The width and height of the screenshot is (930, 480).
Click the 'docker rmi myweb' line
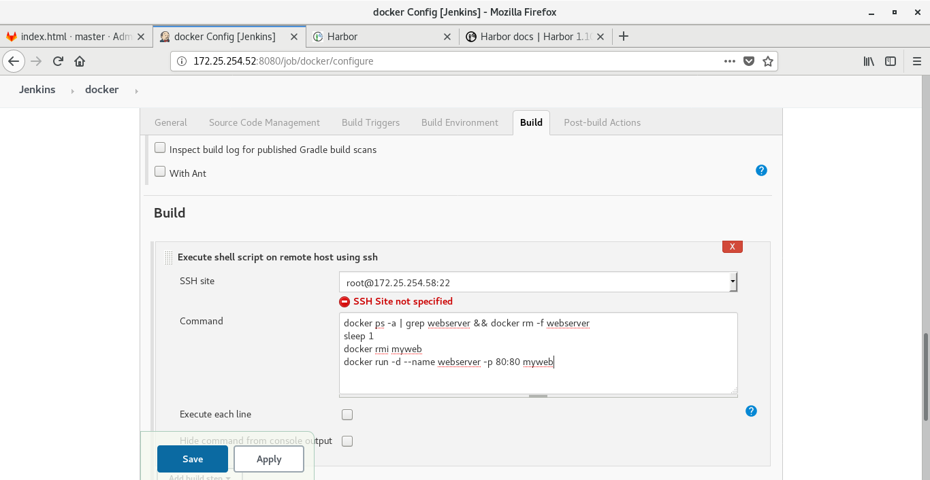click(383, 349)
